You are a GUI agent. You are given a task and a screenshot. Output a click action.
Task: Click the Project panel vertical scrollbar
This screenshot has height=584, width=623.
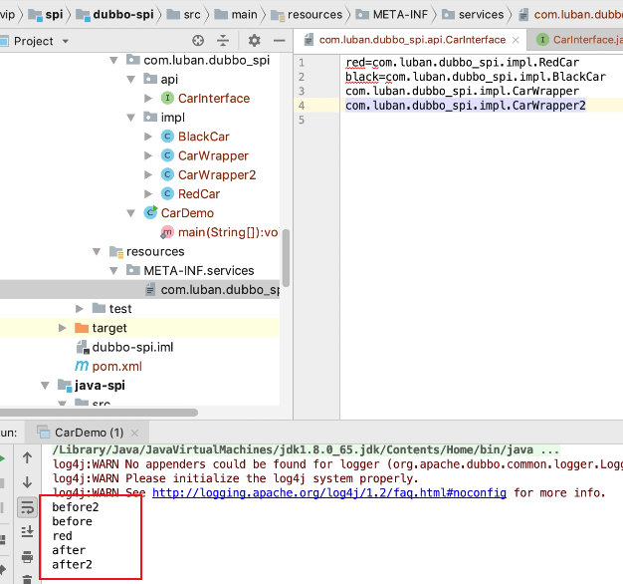click(x=286, y=258)
